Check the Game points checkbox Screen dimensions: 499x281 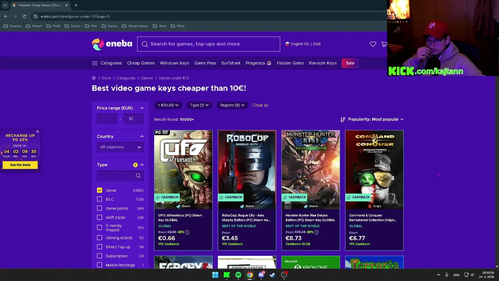pyautogui.click(x=99, y=208)
